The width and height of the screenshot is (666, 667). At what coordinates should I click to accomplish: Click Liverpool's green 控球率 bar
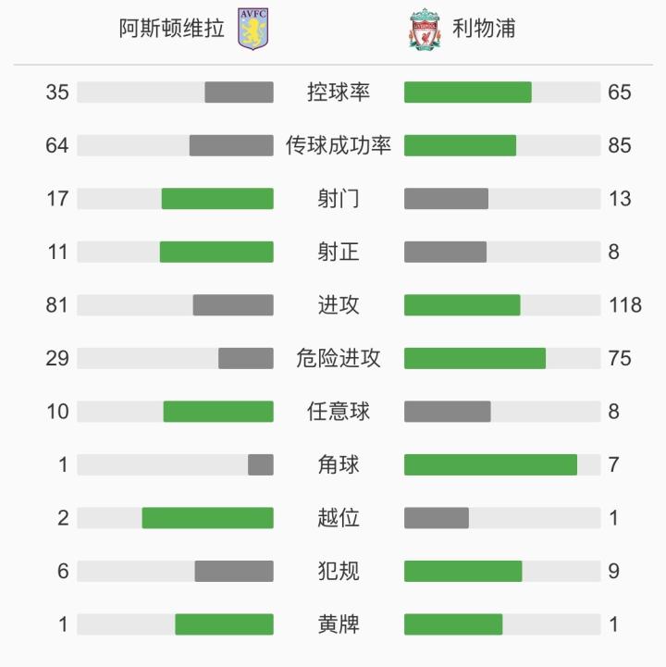(467, 93)
